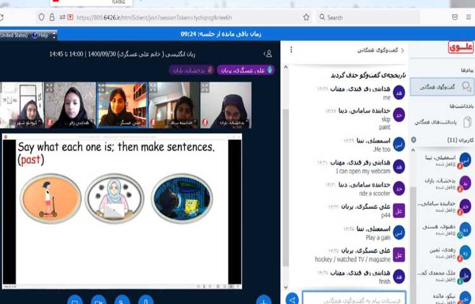Click the علوی logo
This screenshot has height=304, width=475.
[x=460, y=47]
